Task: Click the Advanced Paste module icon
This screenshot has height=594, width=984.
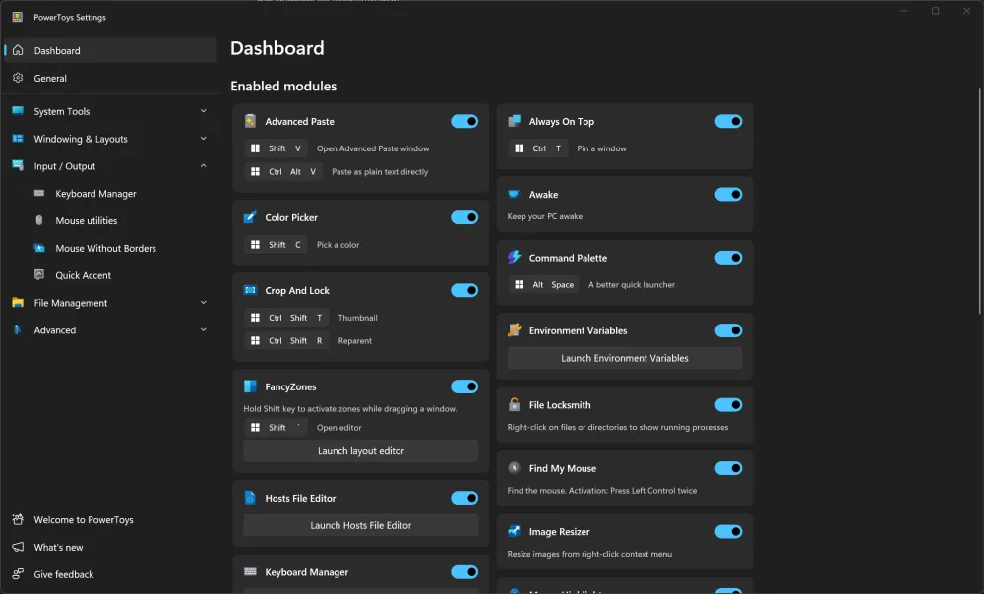Action: (250, 121)
